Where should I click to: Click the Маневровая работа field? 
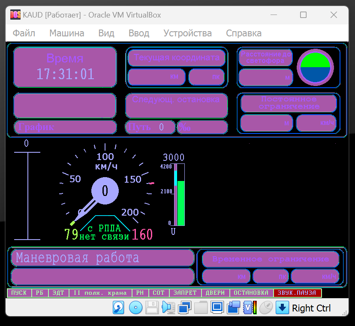tap(102, 258)
